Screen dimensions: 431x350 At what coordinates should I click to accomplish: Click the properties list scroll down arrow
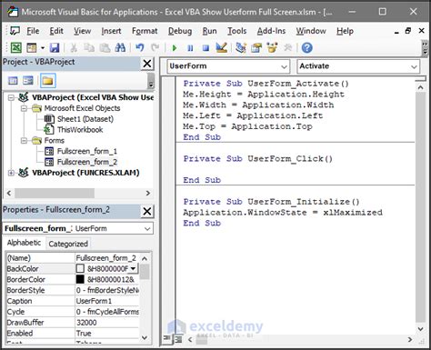coord(145,337)
